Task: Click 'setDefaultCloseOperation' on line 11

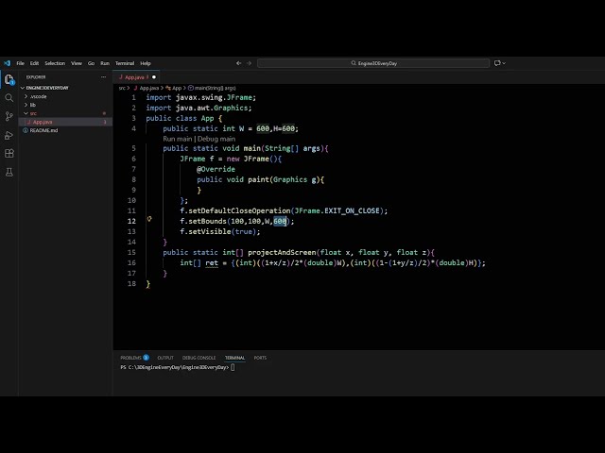Action: [x=239, y=211]
